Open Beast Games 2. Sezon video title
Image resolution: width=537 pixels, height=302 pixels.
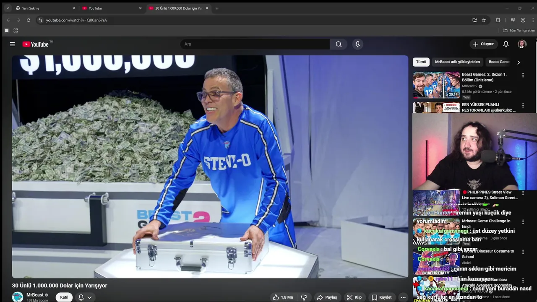click(484, 77)
